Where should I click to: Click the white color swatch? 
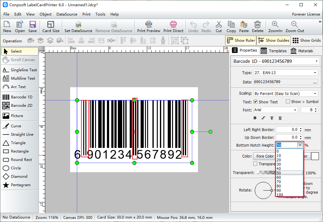315,156
